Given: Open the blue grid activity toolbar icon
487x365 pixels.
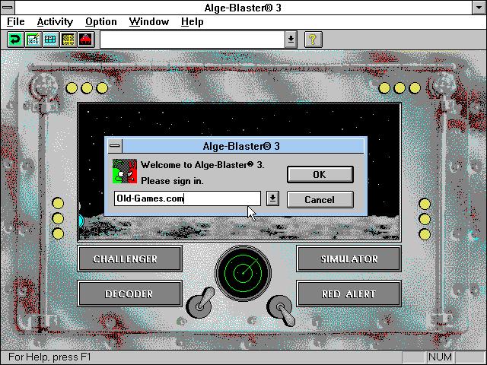Looking at the screenshot, I should [x=51, y=40].
